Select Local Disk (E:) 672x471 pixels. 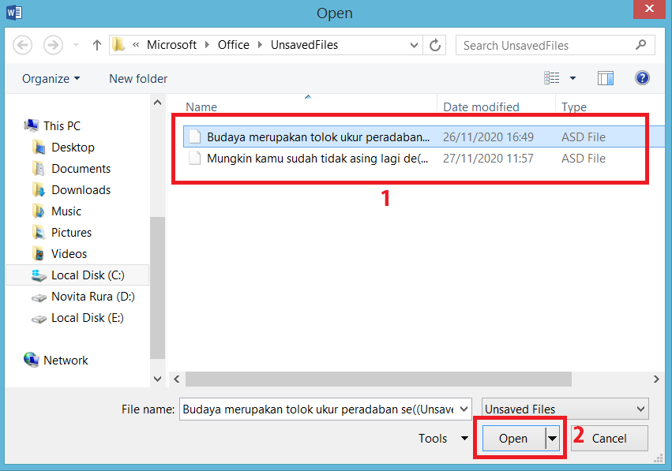tap(77, 318)
